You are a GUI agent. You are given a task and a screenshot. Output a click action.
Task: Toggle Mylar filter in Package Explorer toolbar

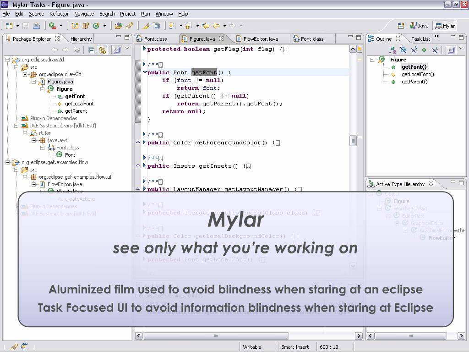pos(117,50)
